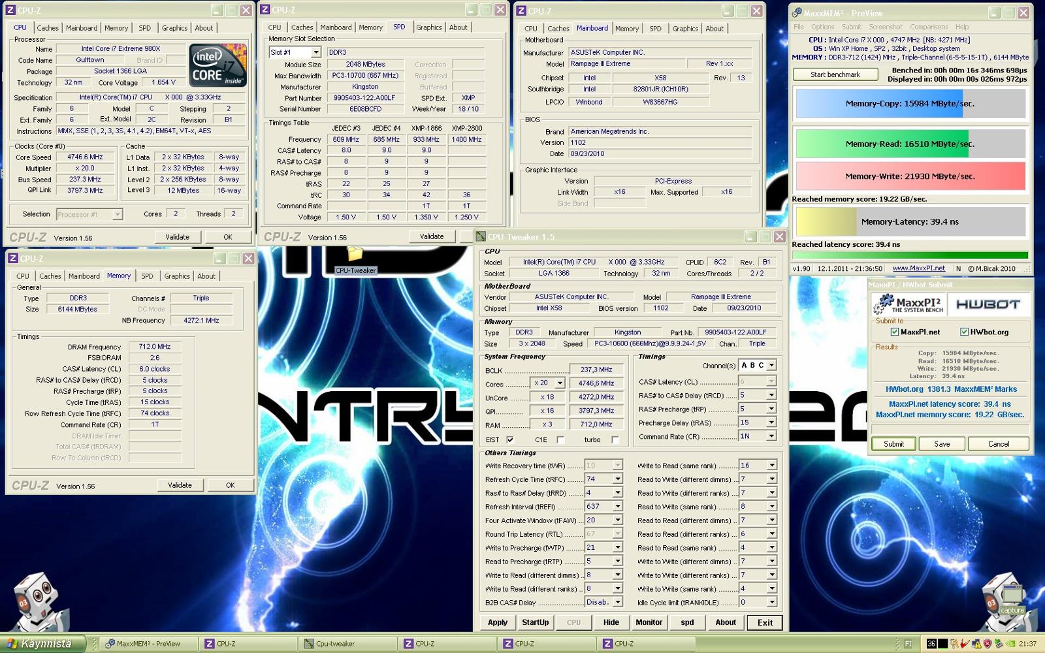This screenshot has width=1045, height=653.
Task: Click the HWbot.org 1381.3 MaxxMEM² Marks text
Action: (951, 389)
